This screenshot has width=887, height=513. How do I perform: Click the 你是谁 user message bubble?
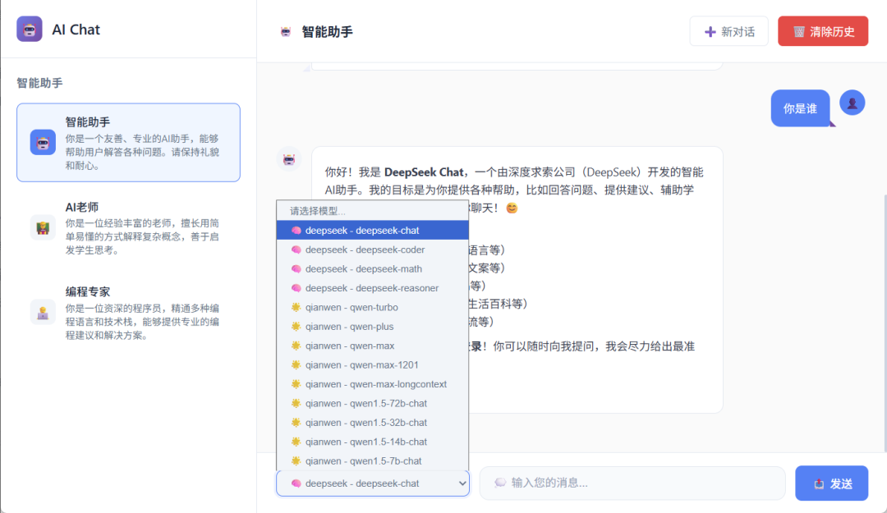coord(800,108)
